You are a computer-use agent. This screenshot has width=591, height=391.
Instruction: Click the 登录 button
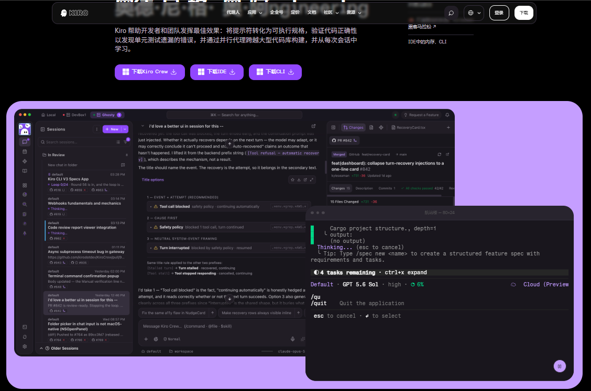pyautogui.click(x=499, y=13)
